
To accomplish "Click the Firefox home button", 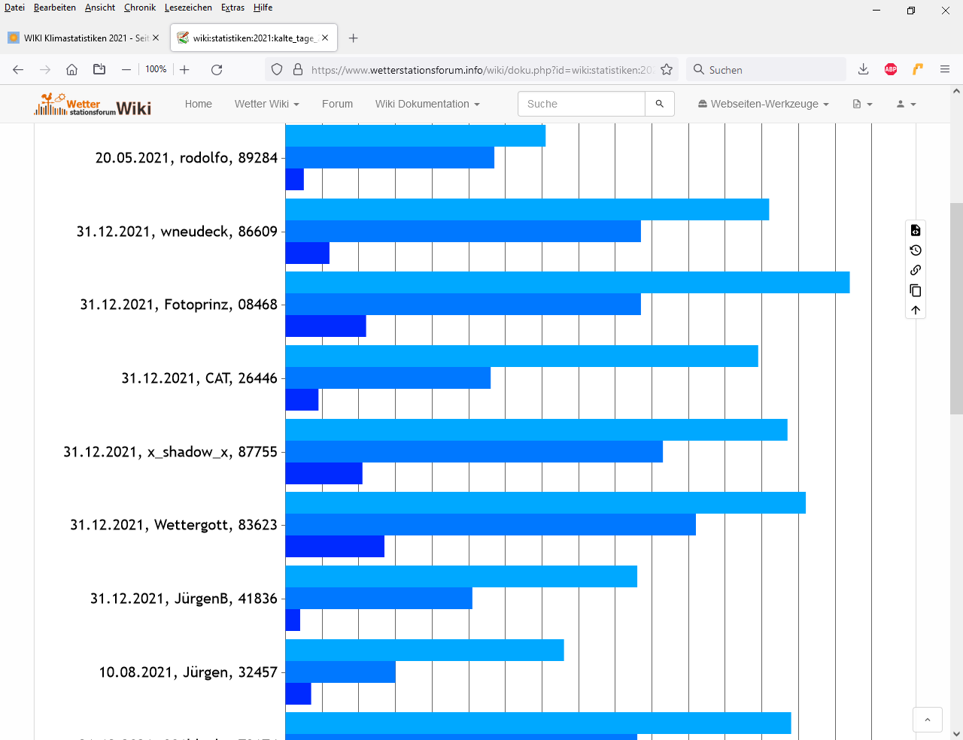I will click(x=72, y=70).
